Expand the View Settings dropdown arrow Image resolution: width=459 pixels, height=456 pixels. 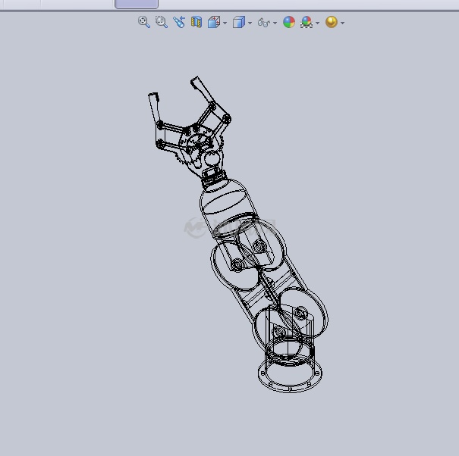342,23
